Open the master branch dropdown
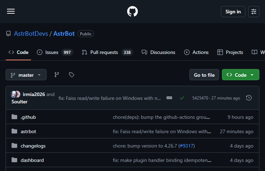The image size is (265, 171). coord(26,75)
